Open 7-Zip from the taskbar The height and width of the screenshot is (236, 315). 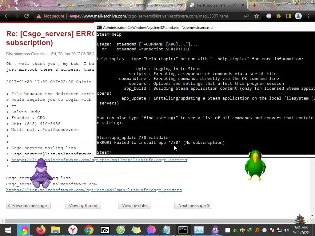coord(105,230)
